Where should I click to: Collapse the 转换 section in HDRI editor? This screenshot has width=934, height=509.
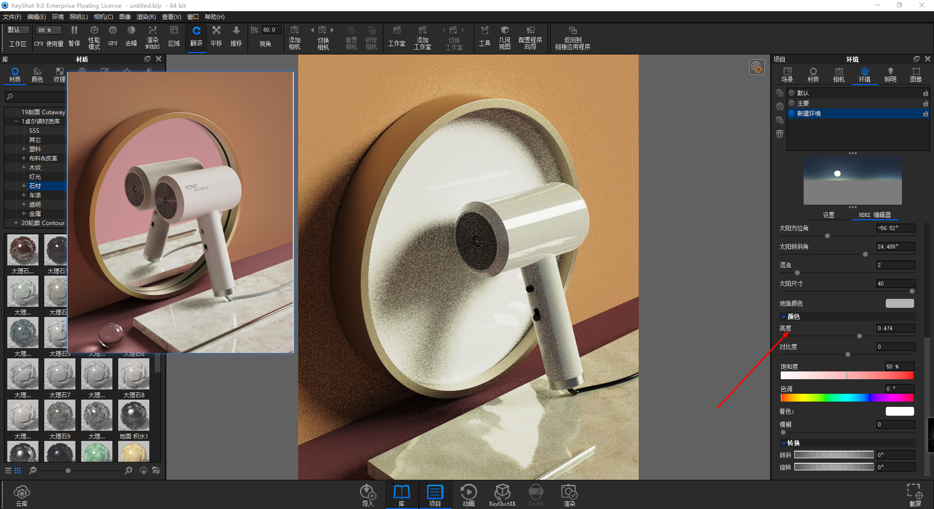[784, 443]
